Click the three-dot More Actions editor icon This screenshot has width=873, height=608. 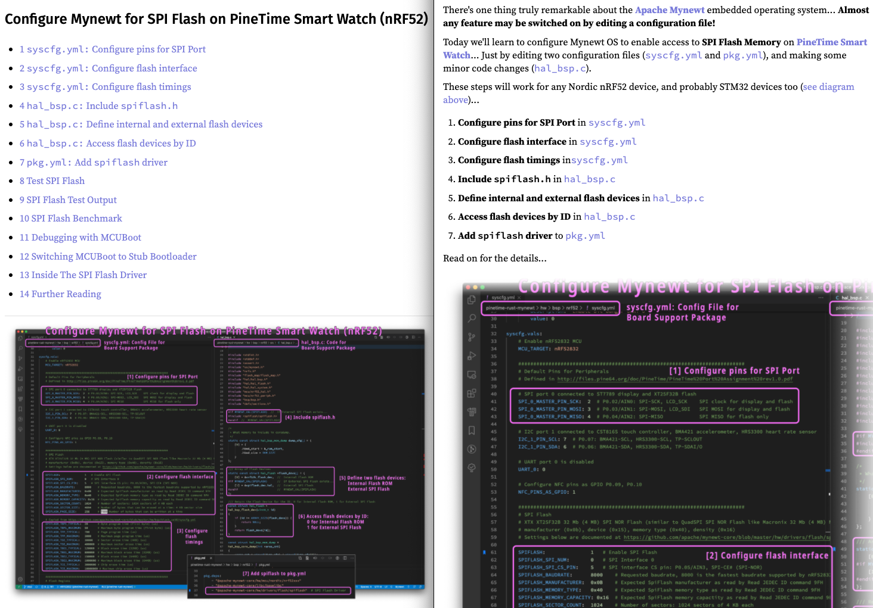[x=821, y=297]
